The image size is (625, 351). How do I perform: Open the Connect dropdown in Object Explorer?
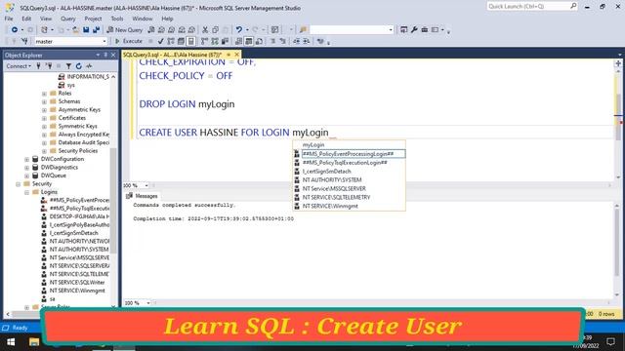(x=19, y=66)
